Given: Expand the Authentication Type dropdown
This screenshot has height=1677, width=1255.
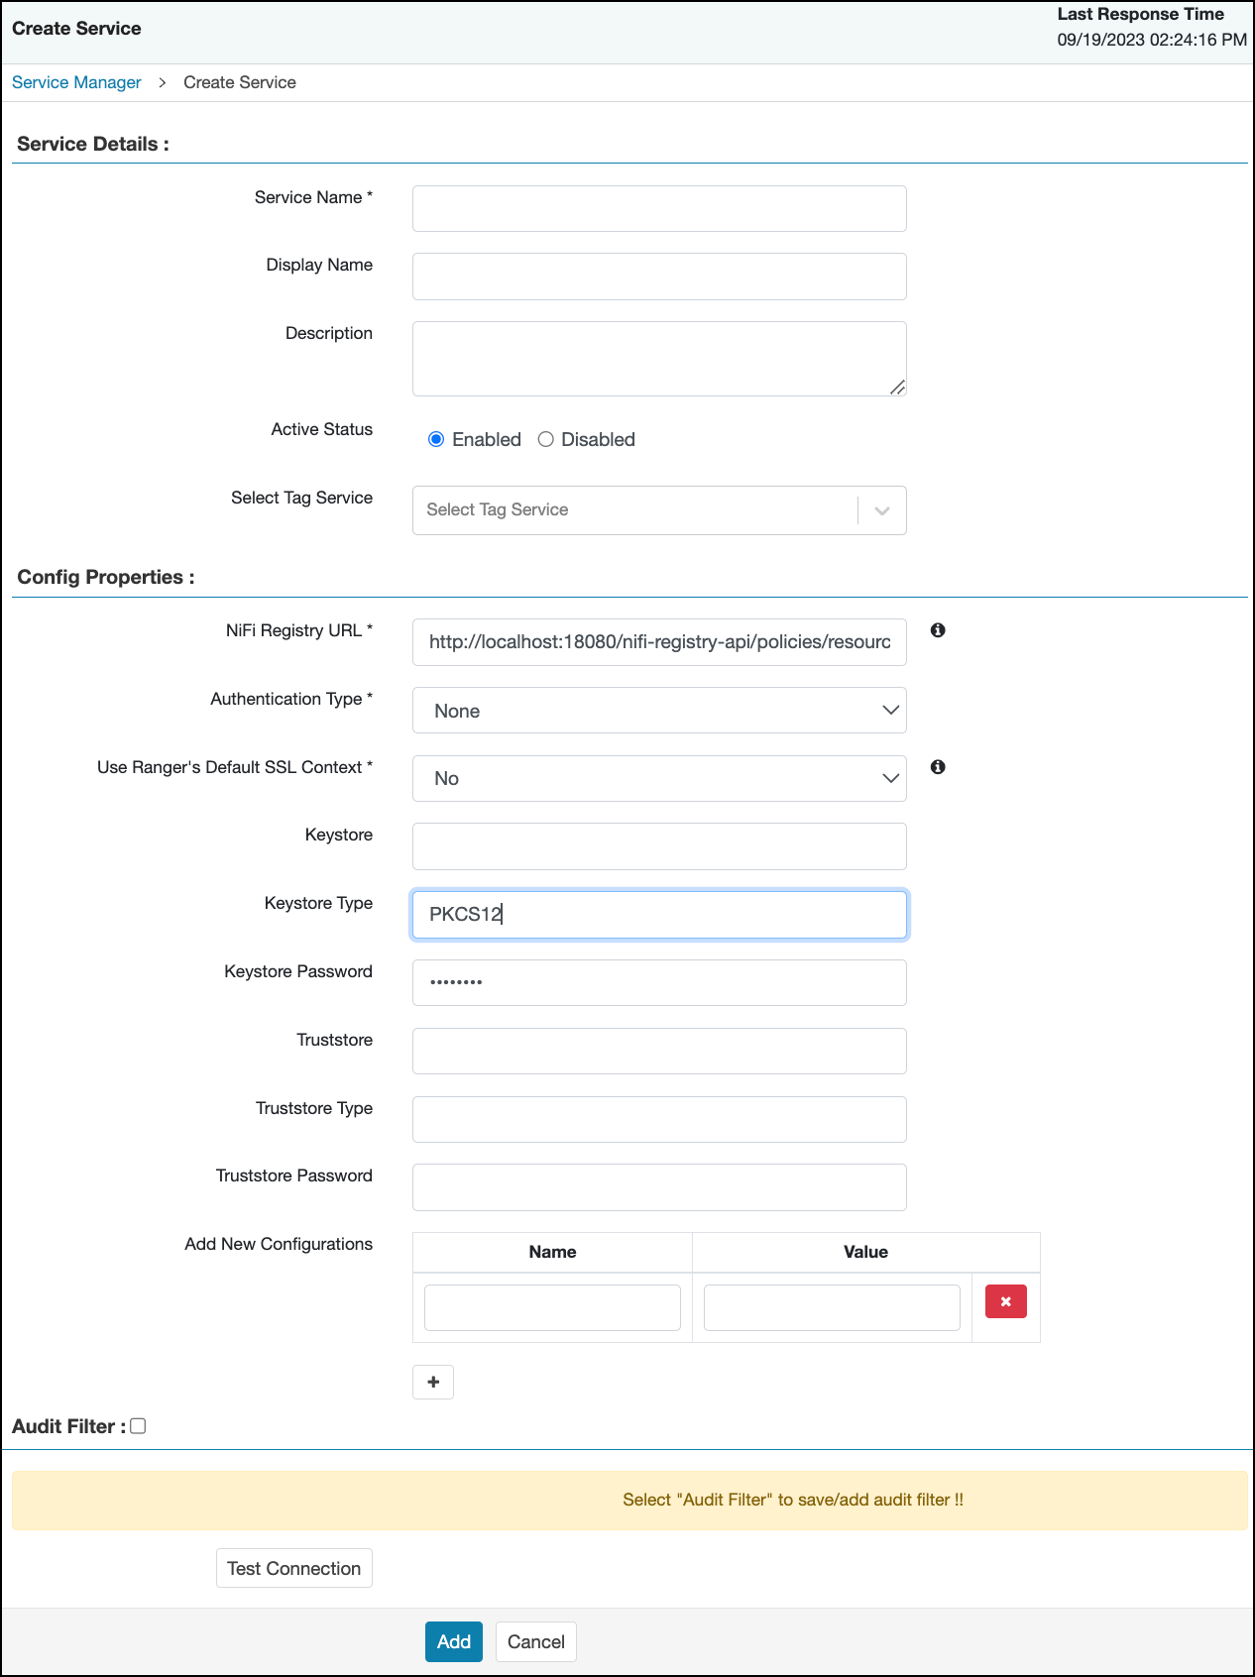Looking at the screenshot, I should (658, 711).
